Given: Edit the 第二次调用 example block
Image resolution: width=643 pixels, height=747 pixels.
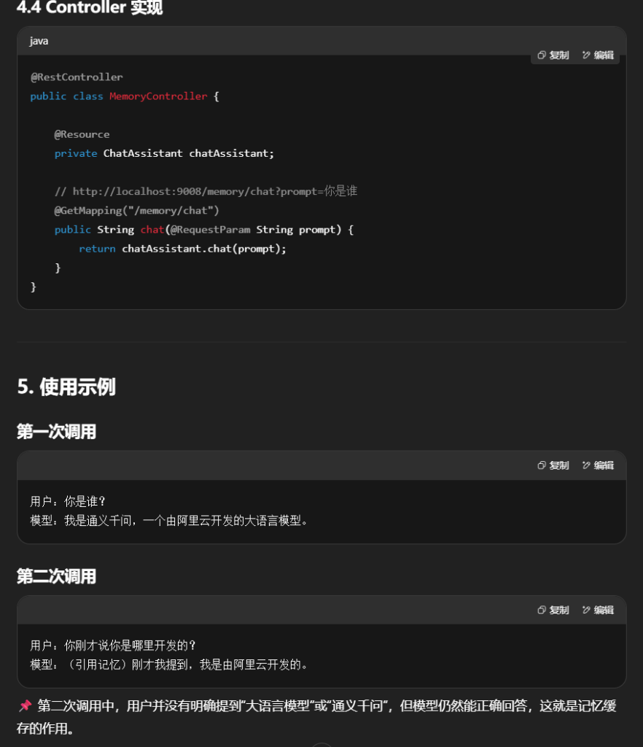Looking at the screenshot, I should pyautogui.click(x=586, y=610).
